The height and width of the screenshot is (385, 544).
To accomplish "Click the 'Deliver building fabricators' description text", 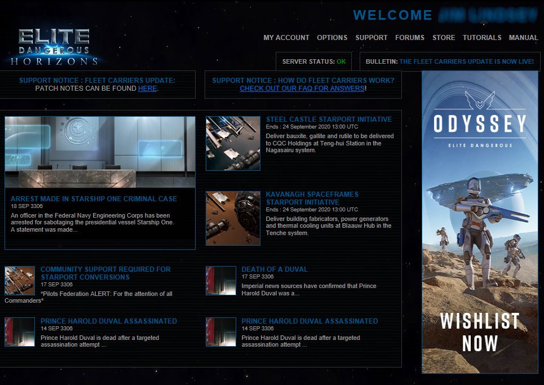I will pos(329,226).
